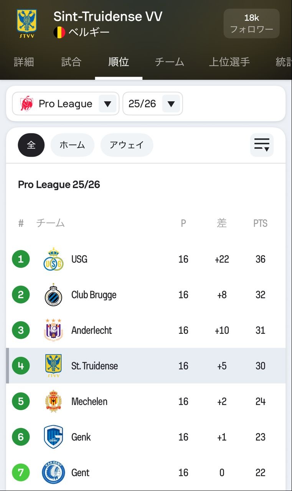Click the Sint-Truidense VV crest in header
Viewport: 292px width, 491px height.
26,24
